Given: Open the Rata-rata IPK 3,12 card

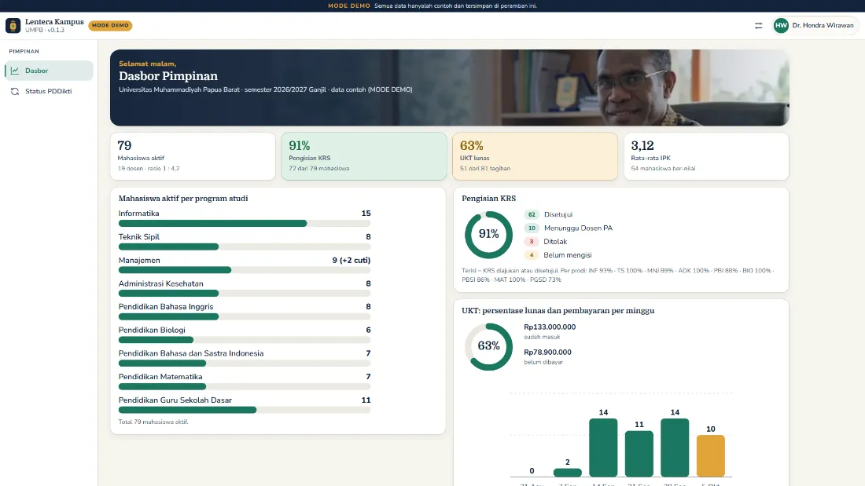Looking at the screenshot, I should click(706, 156).
